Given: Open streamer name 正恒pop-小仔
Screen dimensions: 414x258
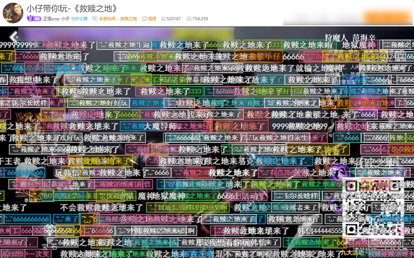Looking at the screenshot, I should (56, 19).
